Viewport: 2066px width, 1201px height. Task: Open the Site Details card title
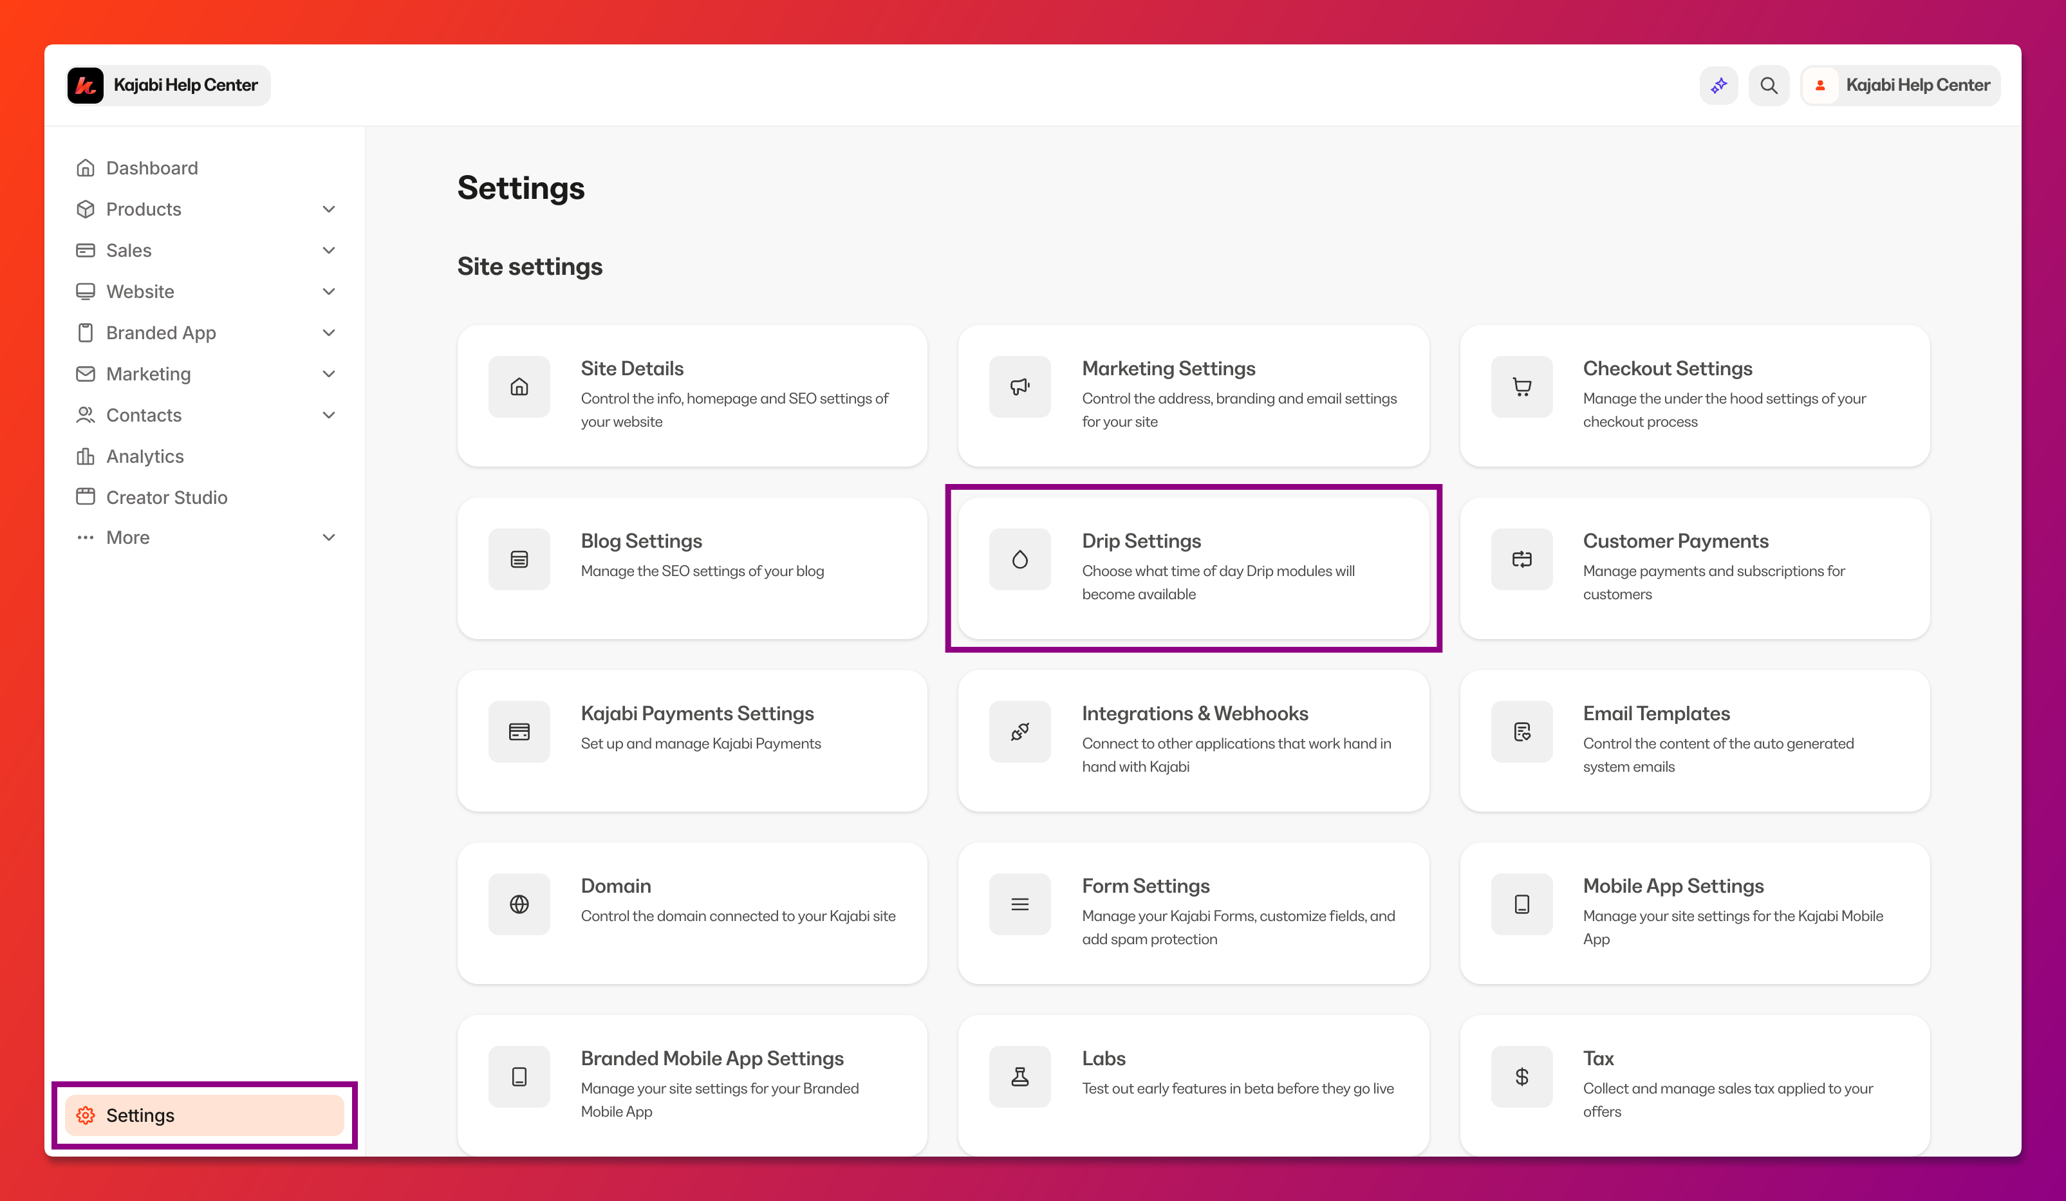[632, 369]
